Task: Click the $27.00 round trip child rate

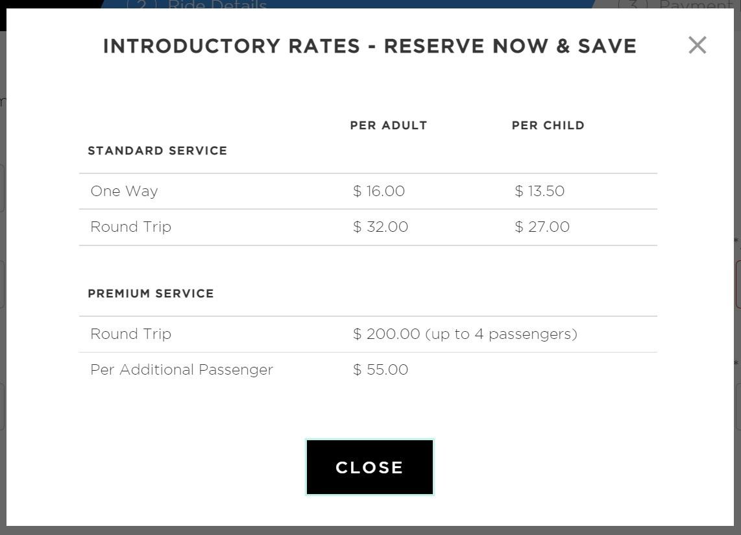Action: [x=542, y=227]
